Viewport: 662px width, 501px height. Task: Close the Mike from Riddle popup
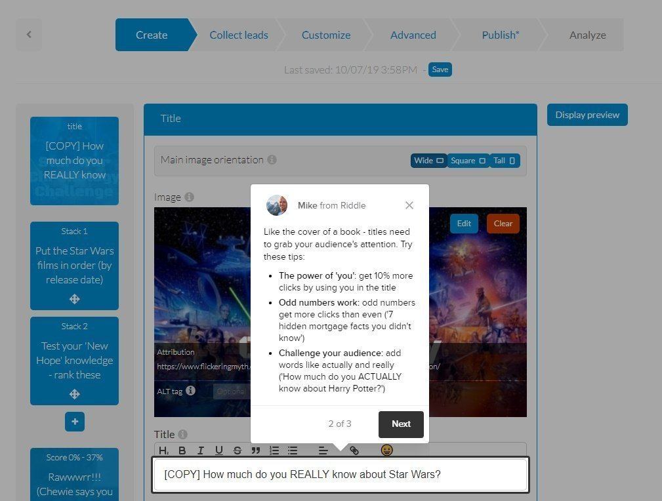409,205
